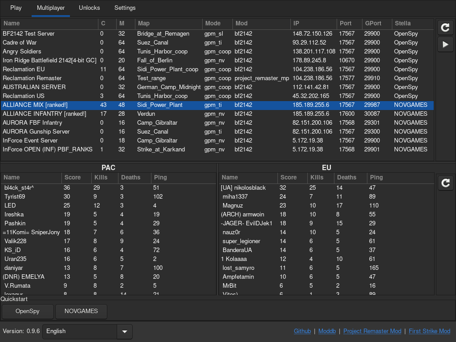Sort EU players by Kills column
This screenshot has height=342, width=456.
pyautogui.click(x=321, y=178)
